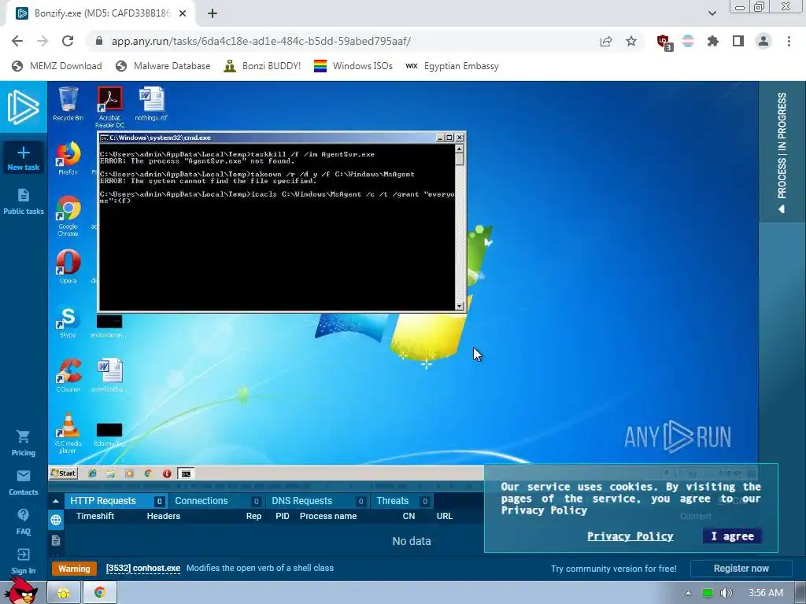Image resolution: width=806 pixels, height=604 pixels.
Task: Click the cmd.exe window scrollbar up arrow
Action: coord(460,149)
